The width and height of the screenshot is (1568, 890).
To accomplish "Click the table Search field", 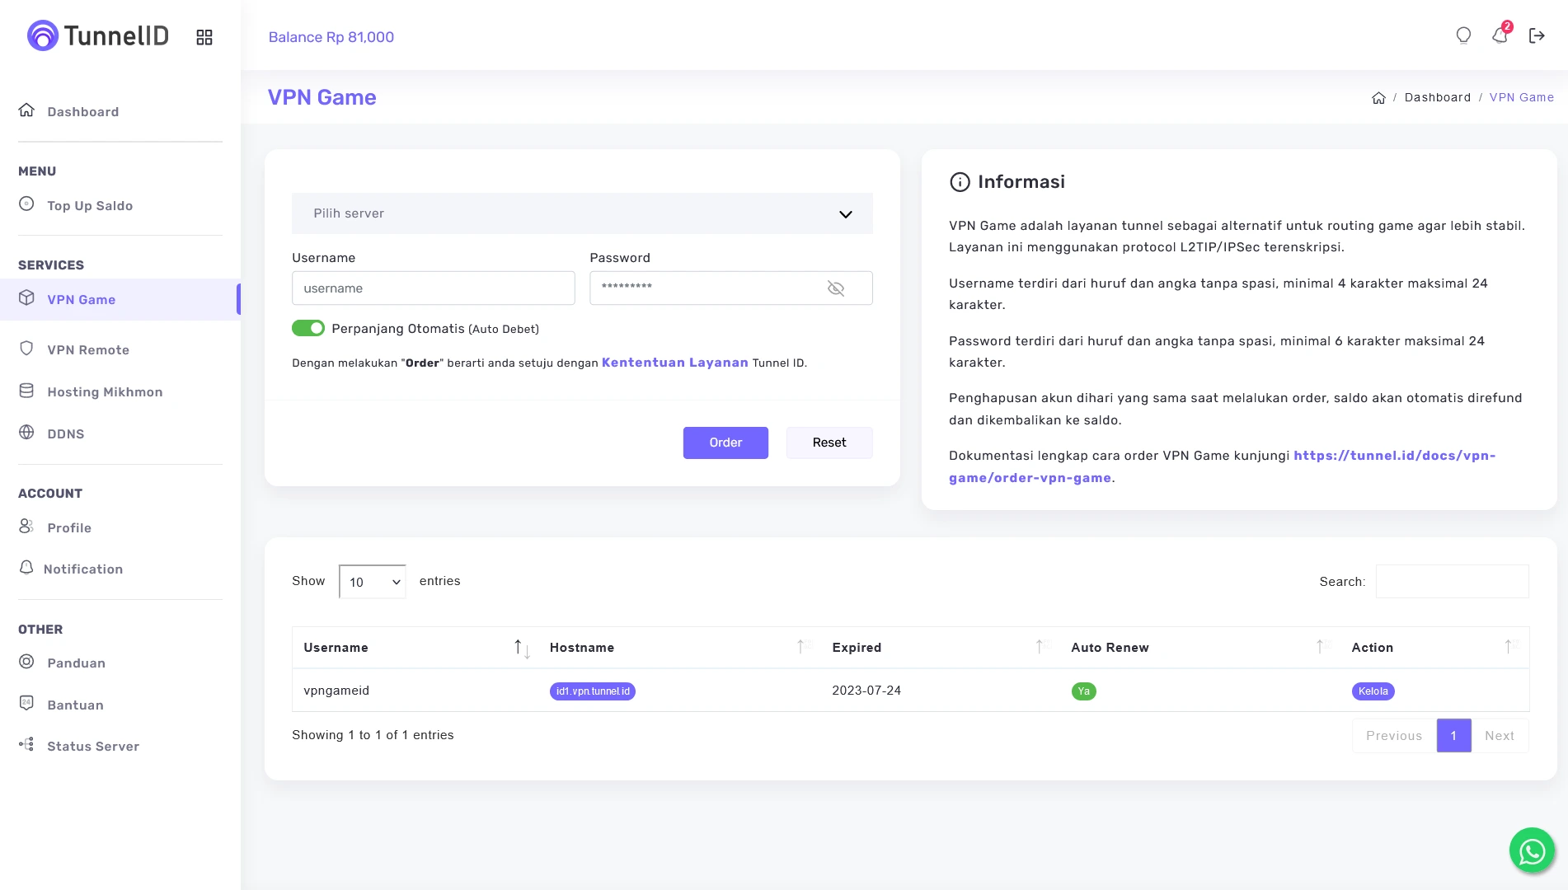I will [x=1453, y=581].
